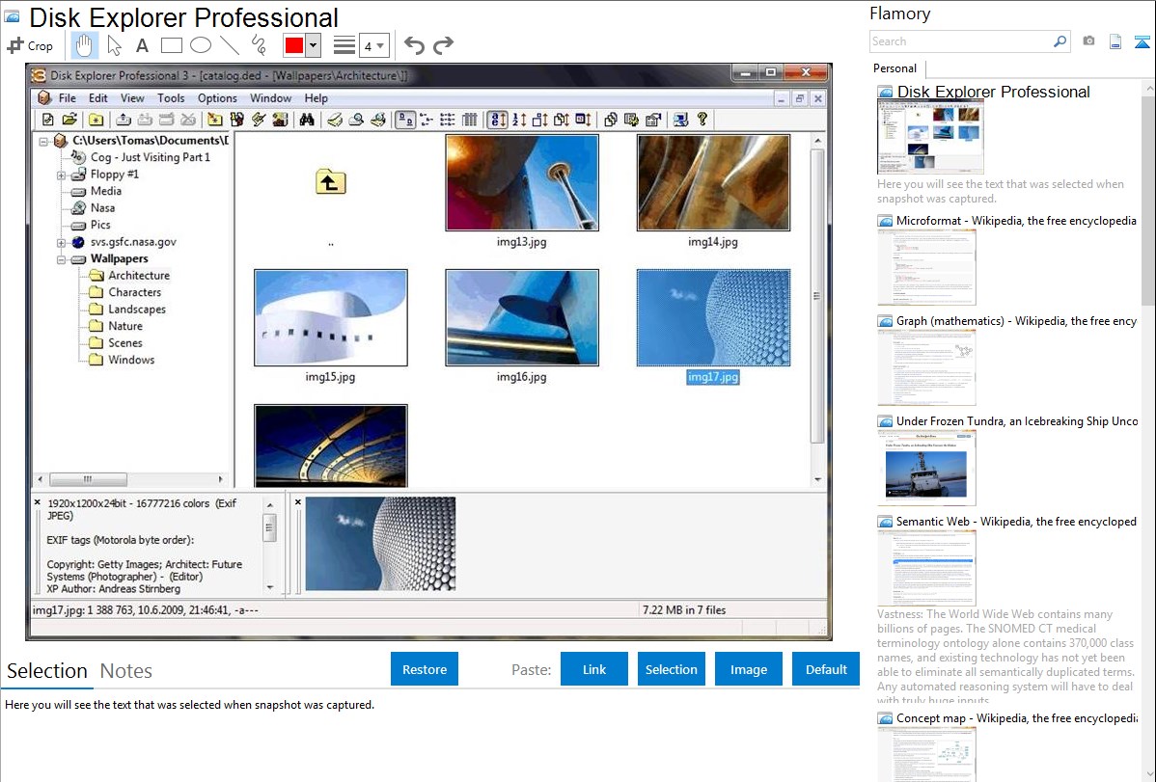The width and height of the screenshot is (1156, 782).
Task: Close the image info panel
Action: point(38,502)
